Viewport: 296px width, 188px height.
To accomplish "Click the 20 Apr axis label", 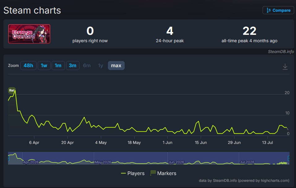I will [67, 143].
